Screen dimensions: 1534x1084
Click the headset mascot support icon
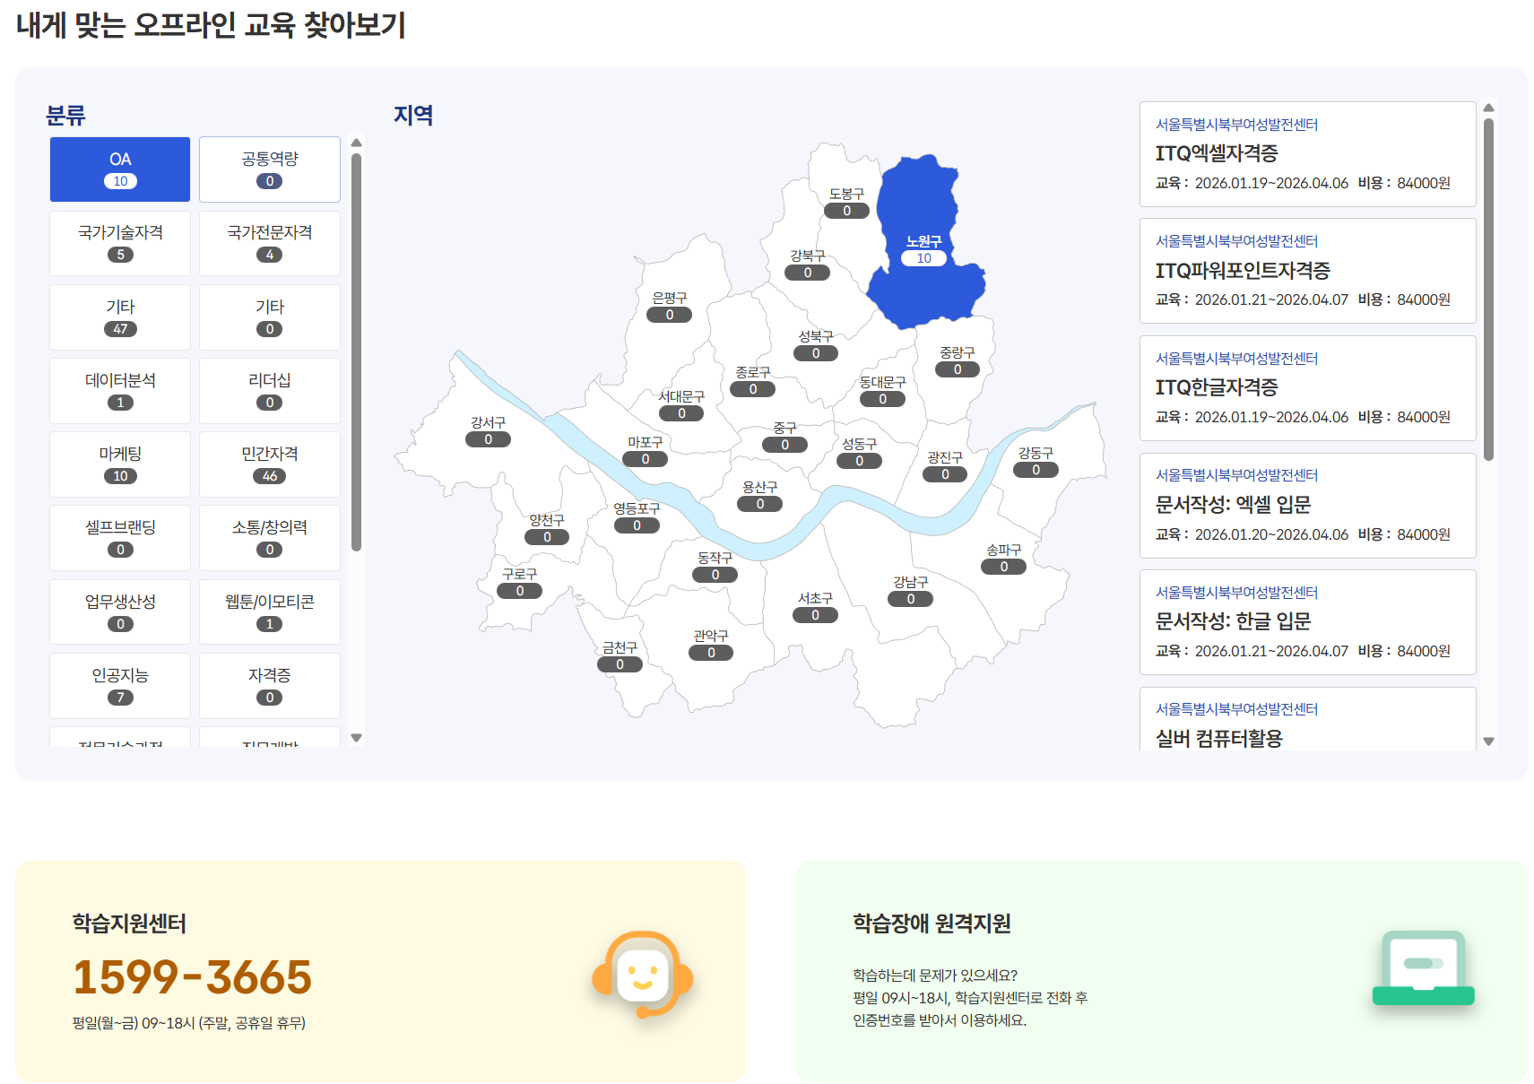tap(642, 974)
